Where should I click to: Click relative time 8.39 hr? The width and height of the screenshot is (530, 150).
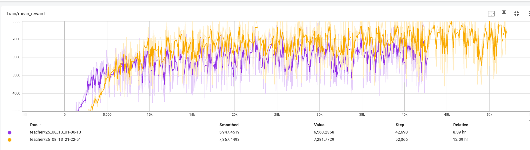[459, 132]
